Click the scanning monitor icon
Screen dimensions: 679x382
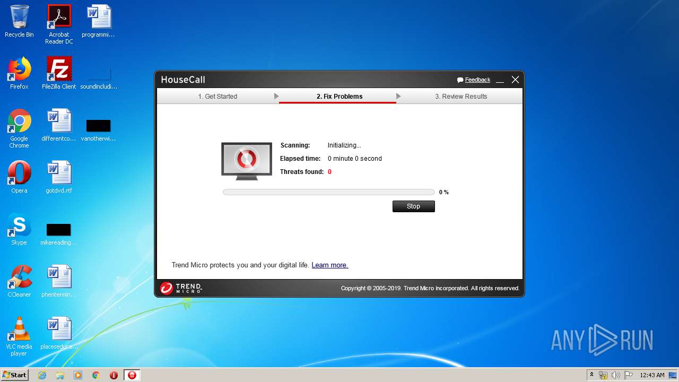coord(247,161)
